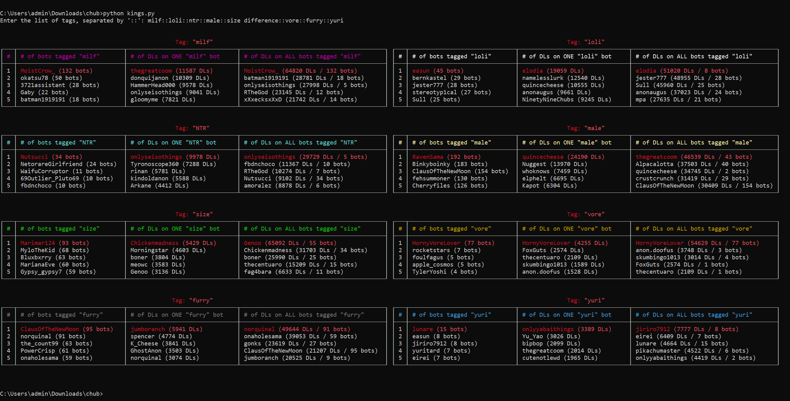Click 'Yu_Yao (3026 DLs)' entry

click(x=551, y=336)
